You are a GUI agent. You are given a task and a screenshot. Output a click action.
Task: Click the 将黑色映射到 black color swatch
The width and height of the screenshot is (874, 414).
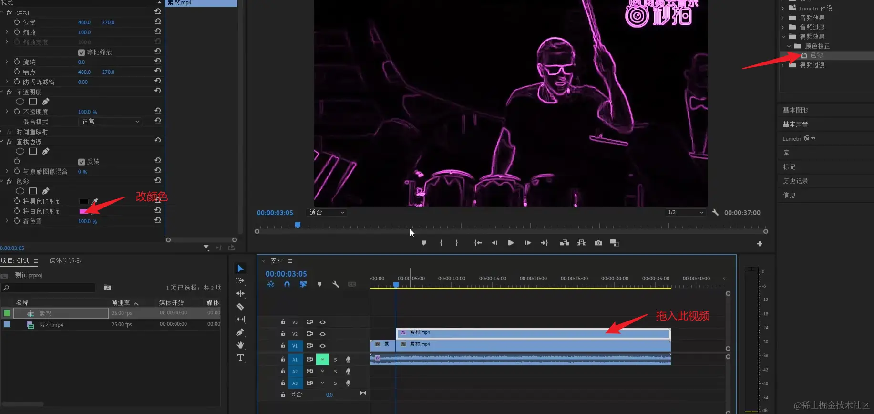tap(84, 201)
